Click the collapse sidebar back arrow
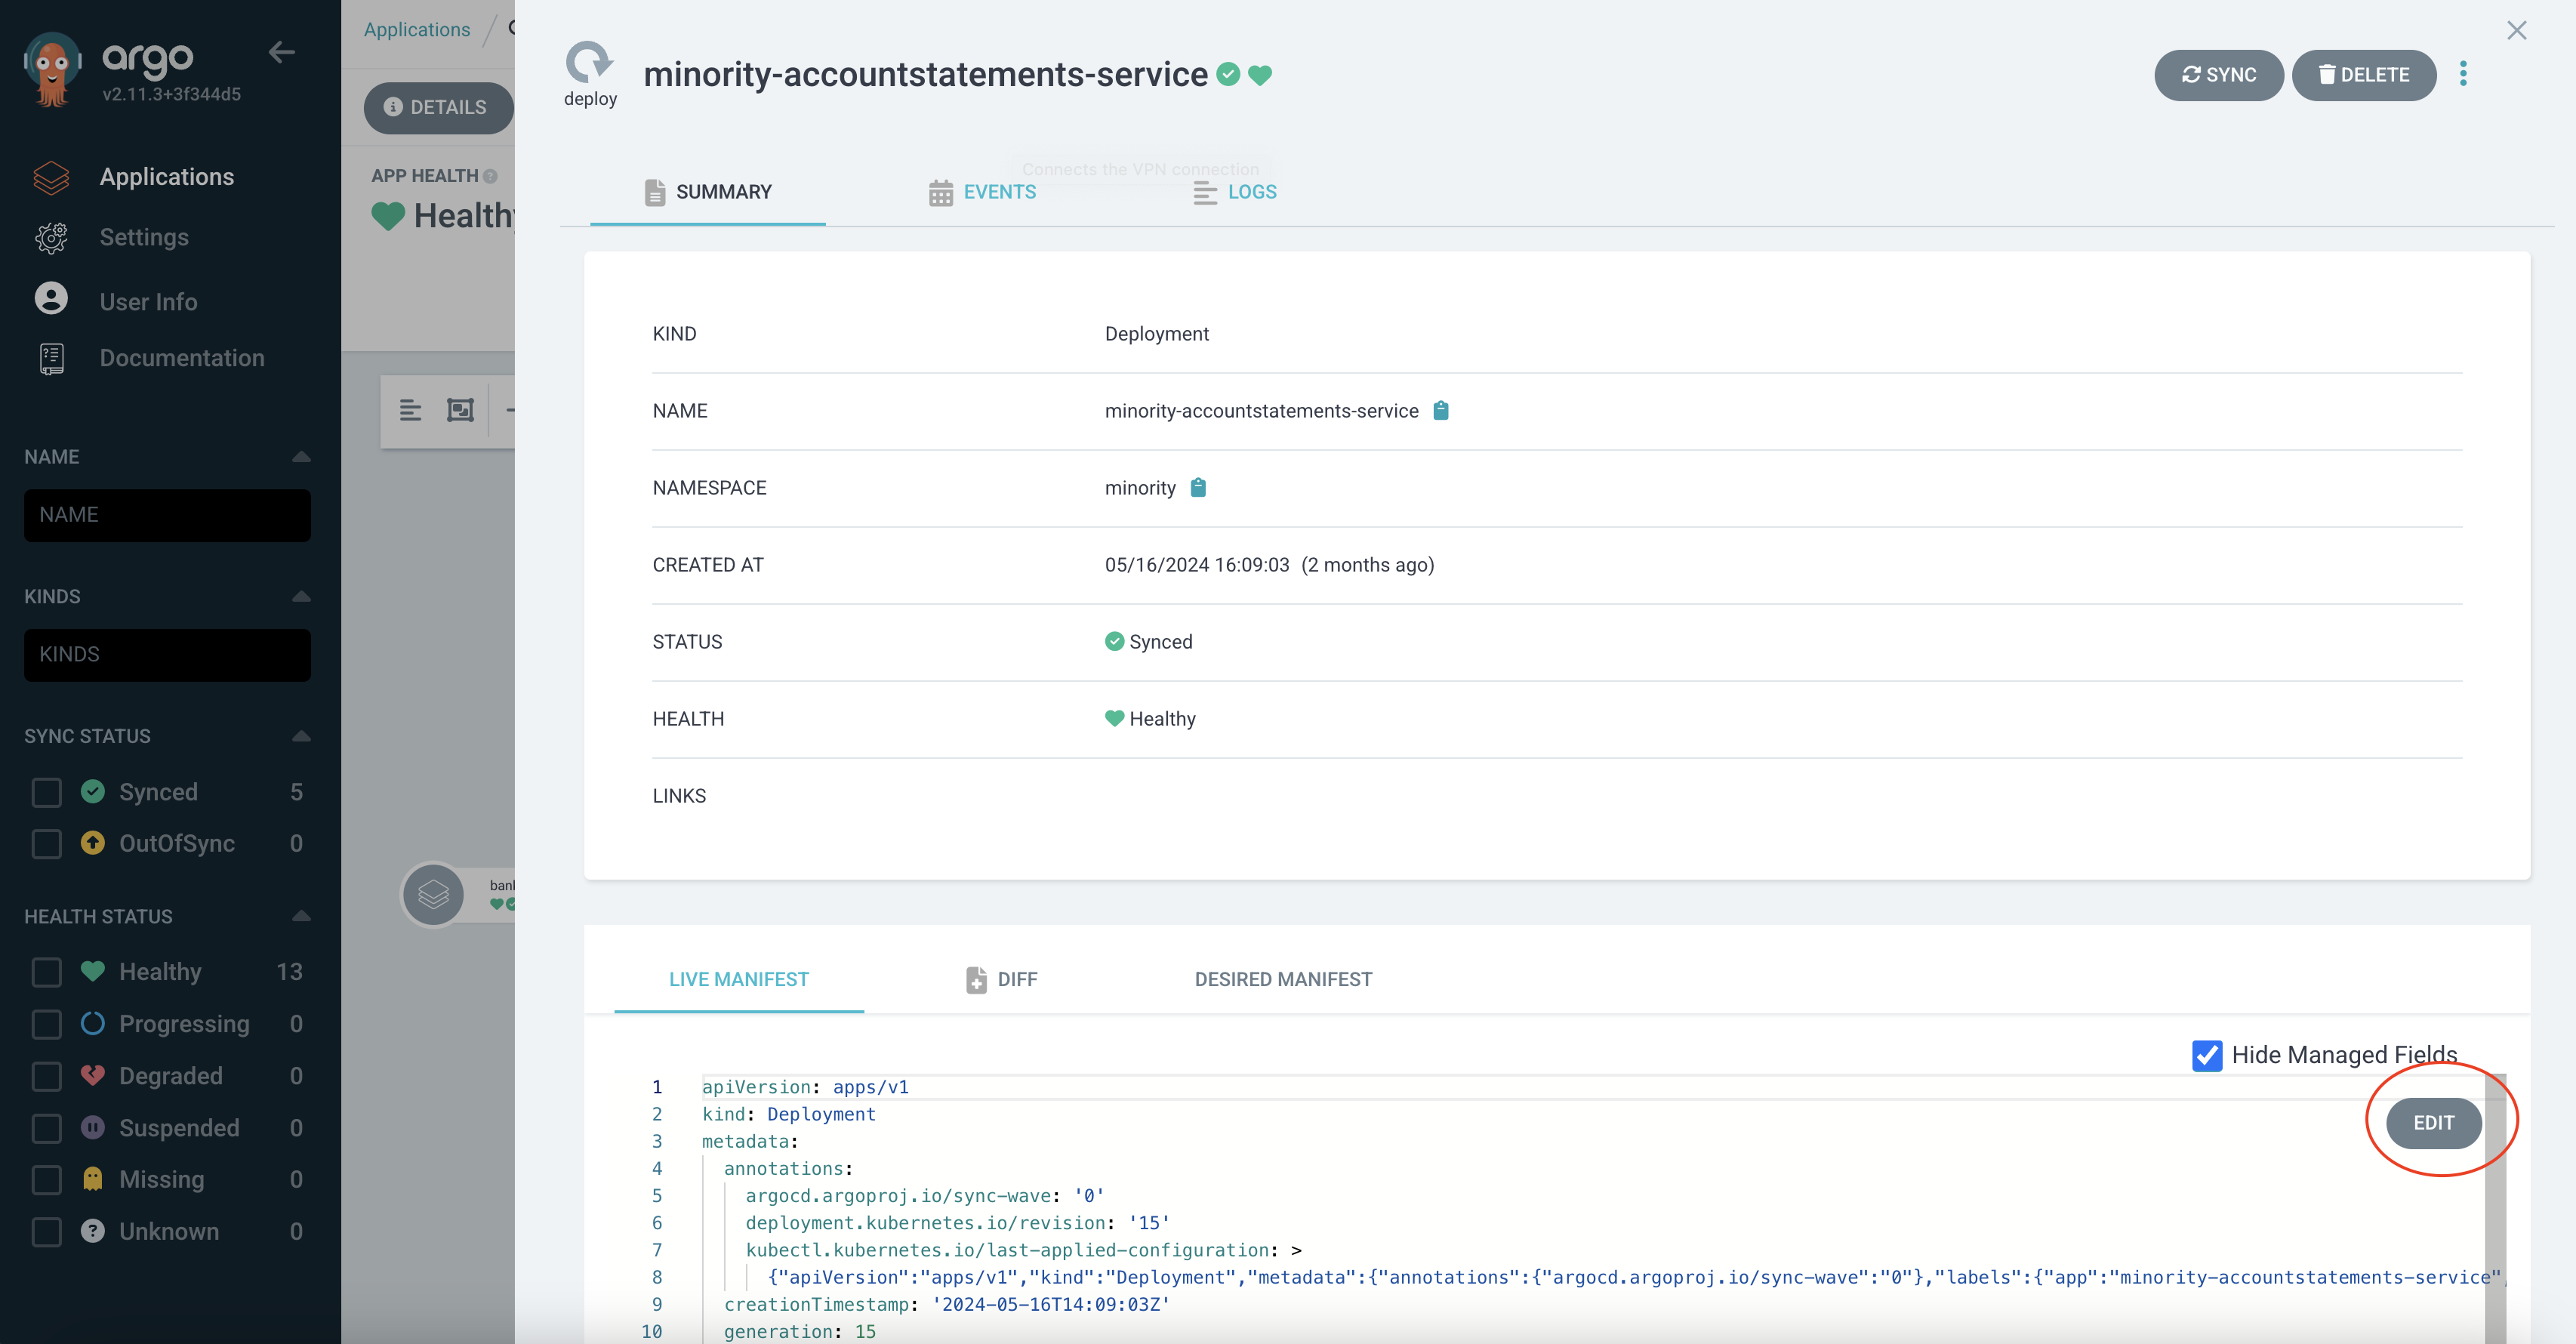Screen dimensions: 2576x1344 [x=282, y=52]
